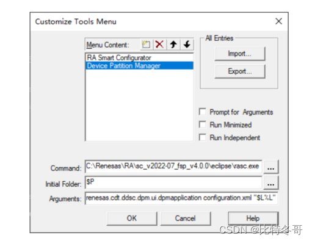Move entry down with the down arrow
Screen dimensions: 312x241
[187, 45]
